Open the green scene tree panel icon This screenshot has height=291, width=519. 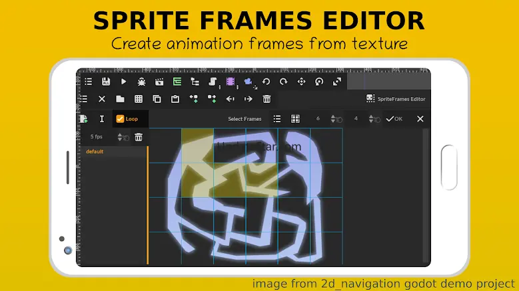[177, 82]
